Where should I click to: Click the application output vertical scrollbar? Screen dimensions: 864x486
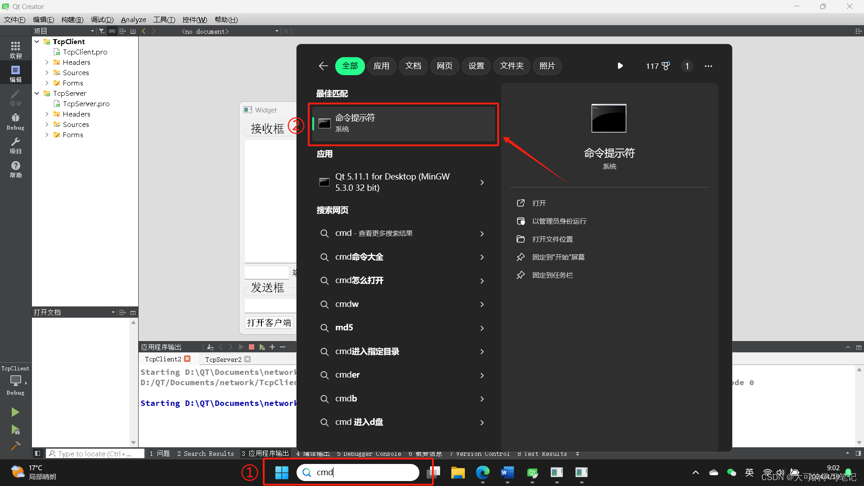click(x=859, y=405)
